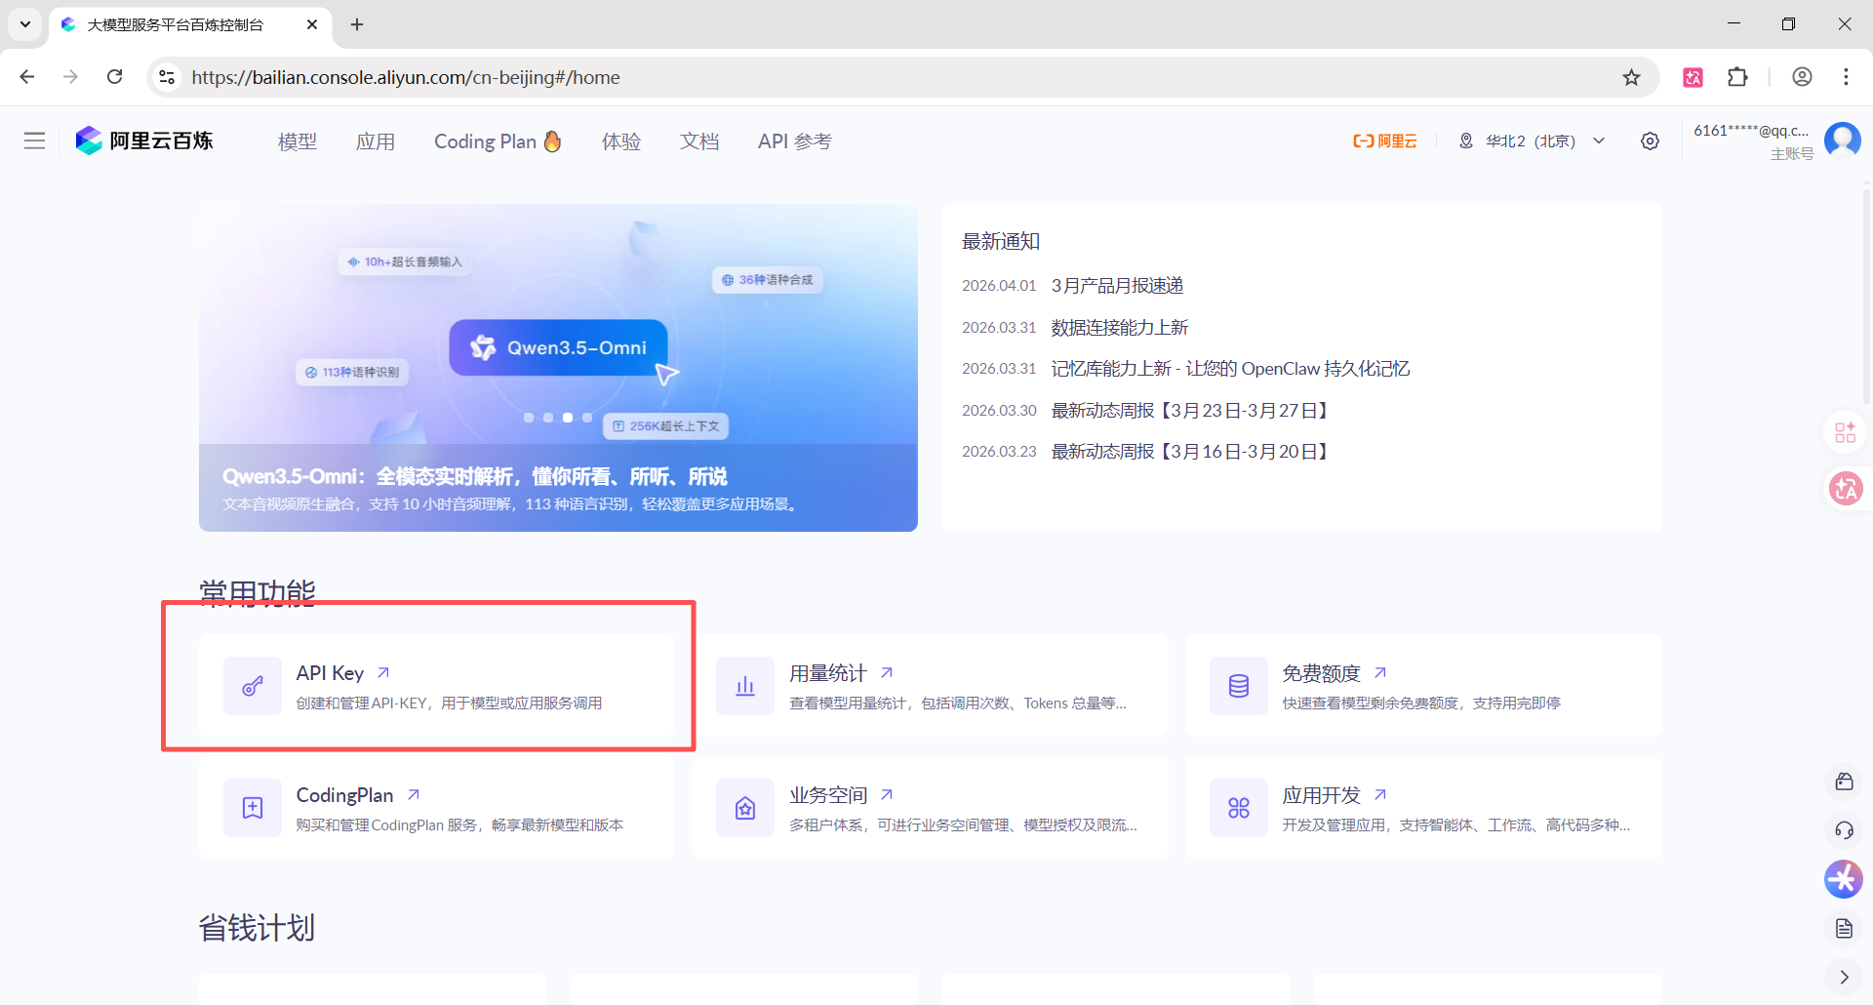Image resolution: width=1873 pixels, height=1005 pixels.
Task: Go to the Coding Plan menu item
Action: coord(497,141)
